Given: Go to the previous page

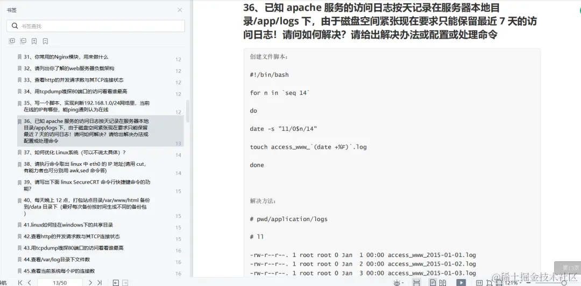Looking at the screenshot, I should pos(29,283).
